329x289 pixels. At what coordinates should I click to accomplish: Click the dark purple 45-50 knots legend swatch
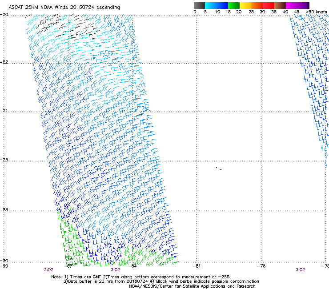[x=303, y=5]
